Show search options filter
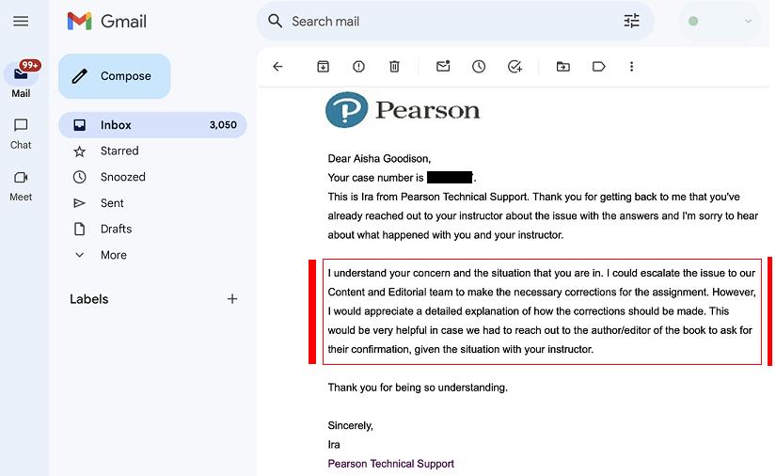The height and width of the screenshot is (476, 776). point(632,21)
